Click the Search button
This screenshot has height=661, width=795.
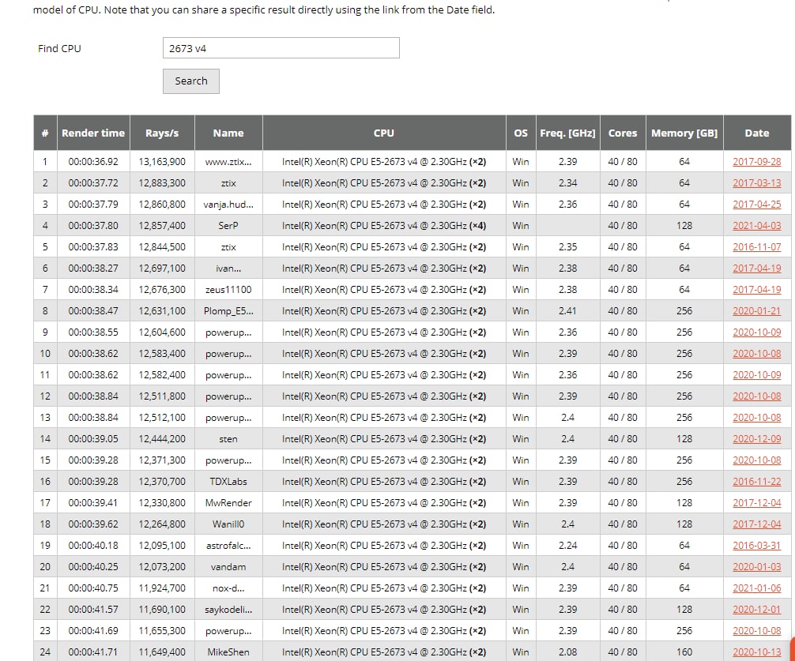[191, 81]
